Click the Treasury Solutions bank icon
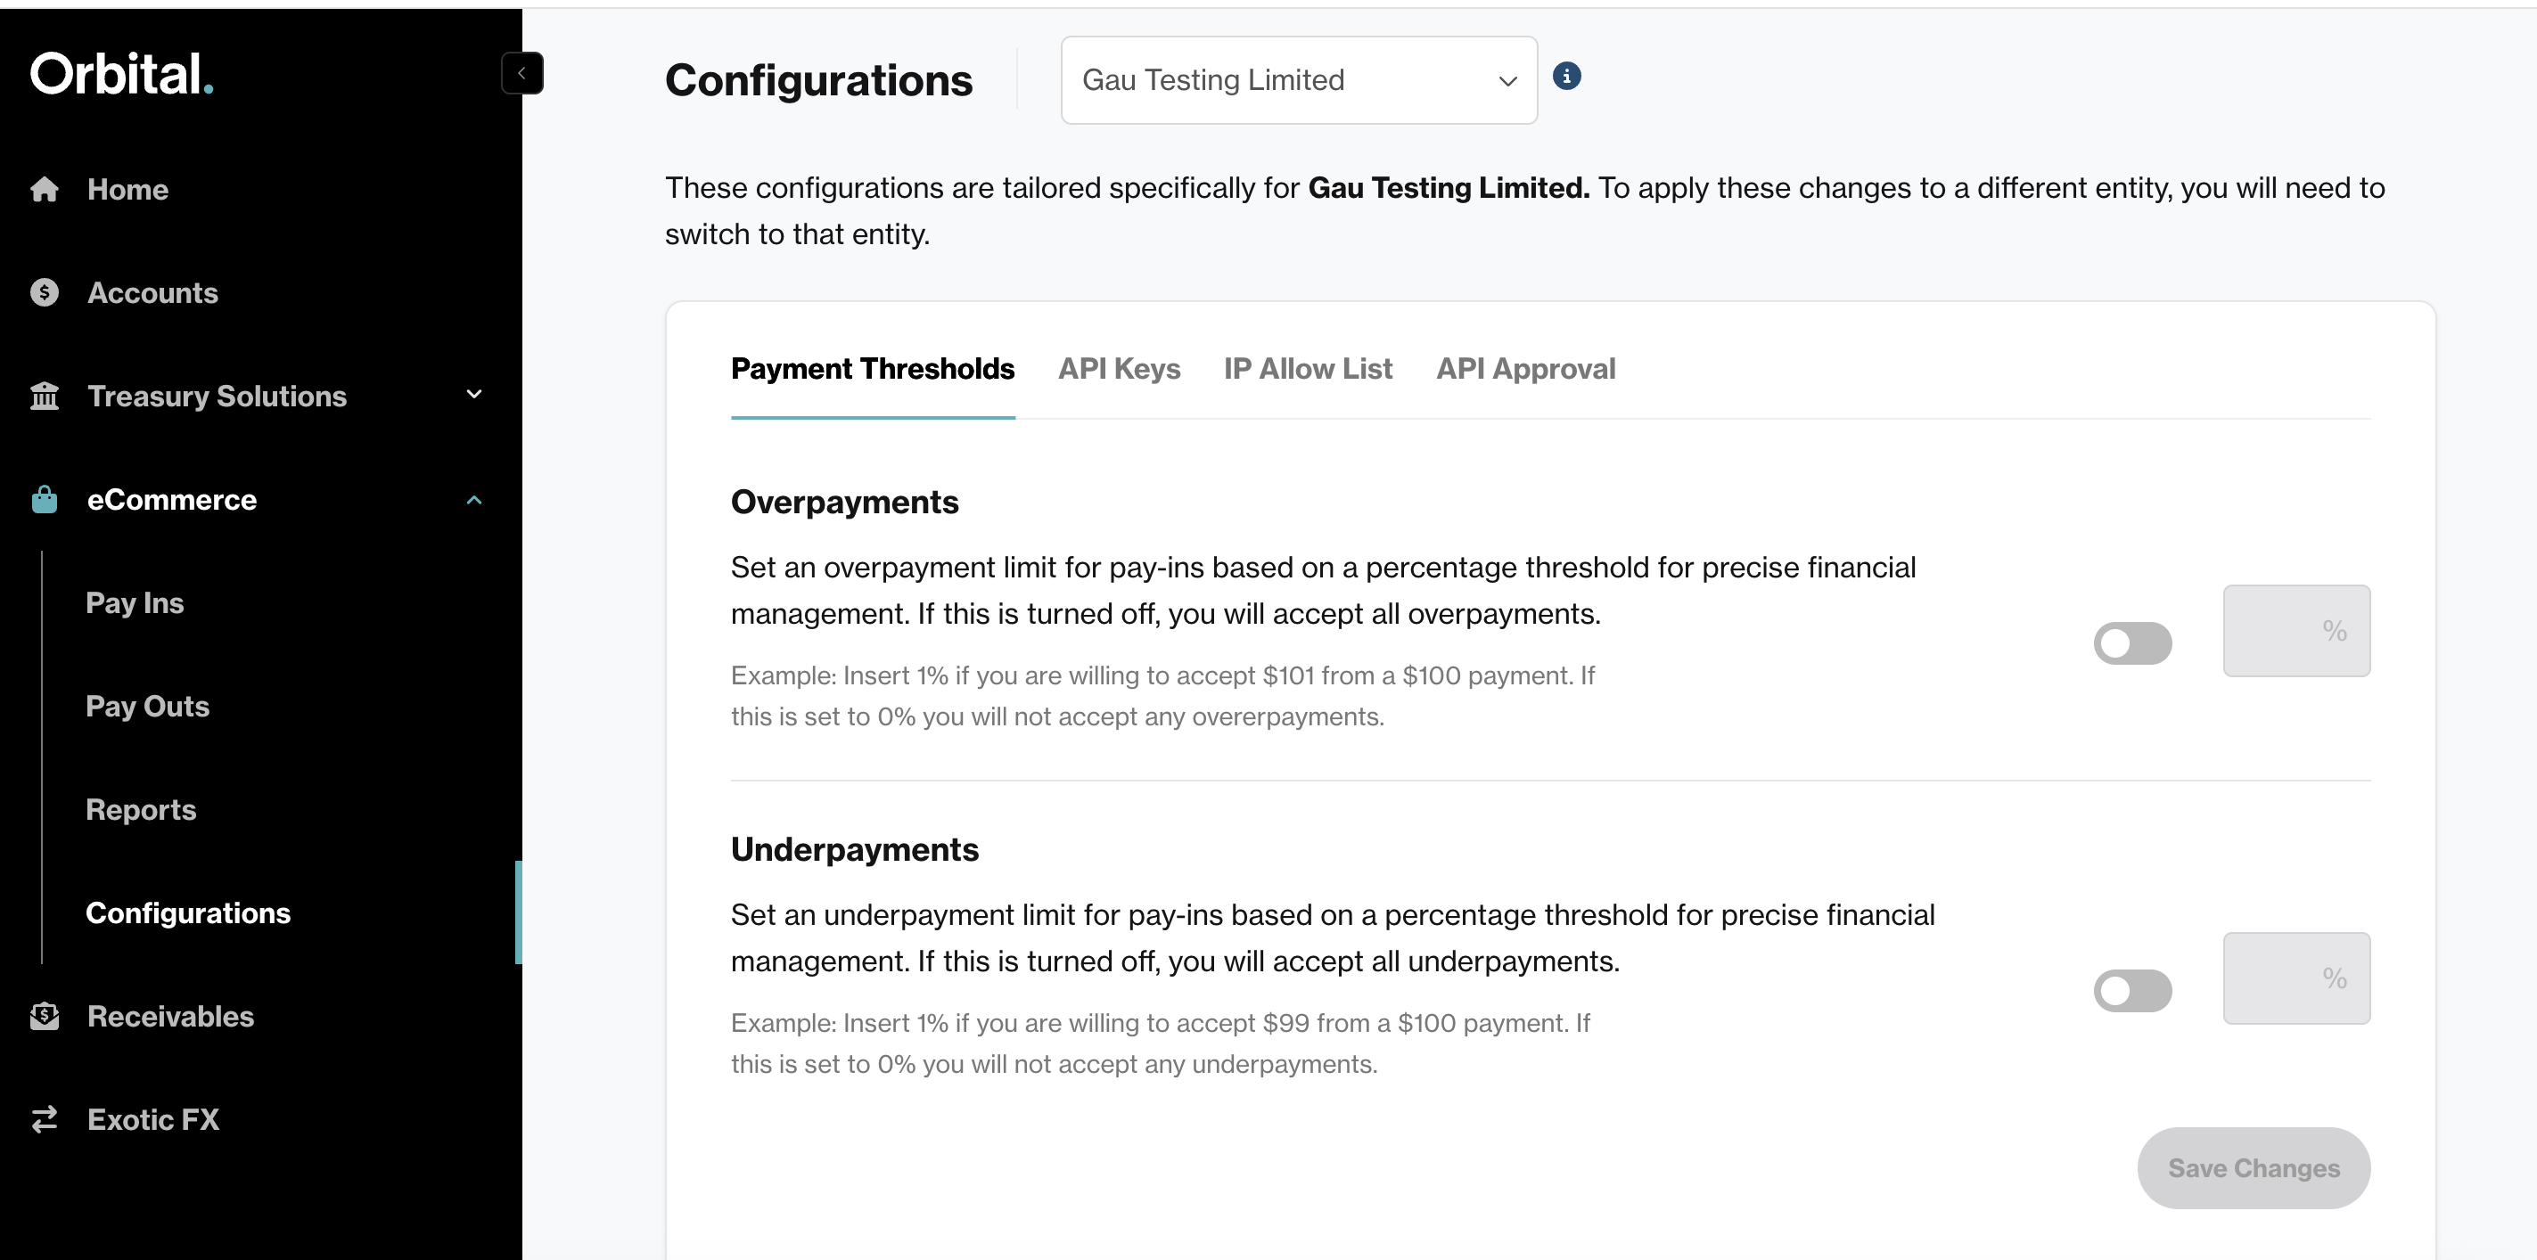The image size is (2537, 1260). pos(45,396)
